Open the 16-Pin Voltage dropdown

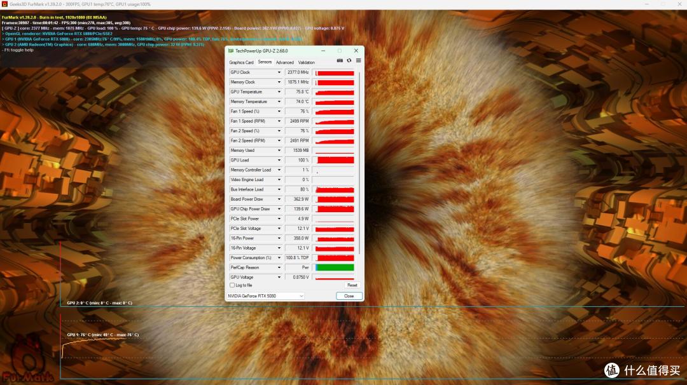pyautogui.click(x=279, y=248)
